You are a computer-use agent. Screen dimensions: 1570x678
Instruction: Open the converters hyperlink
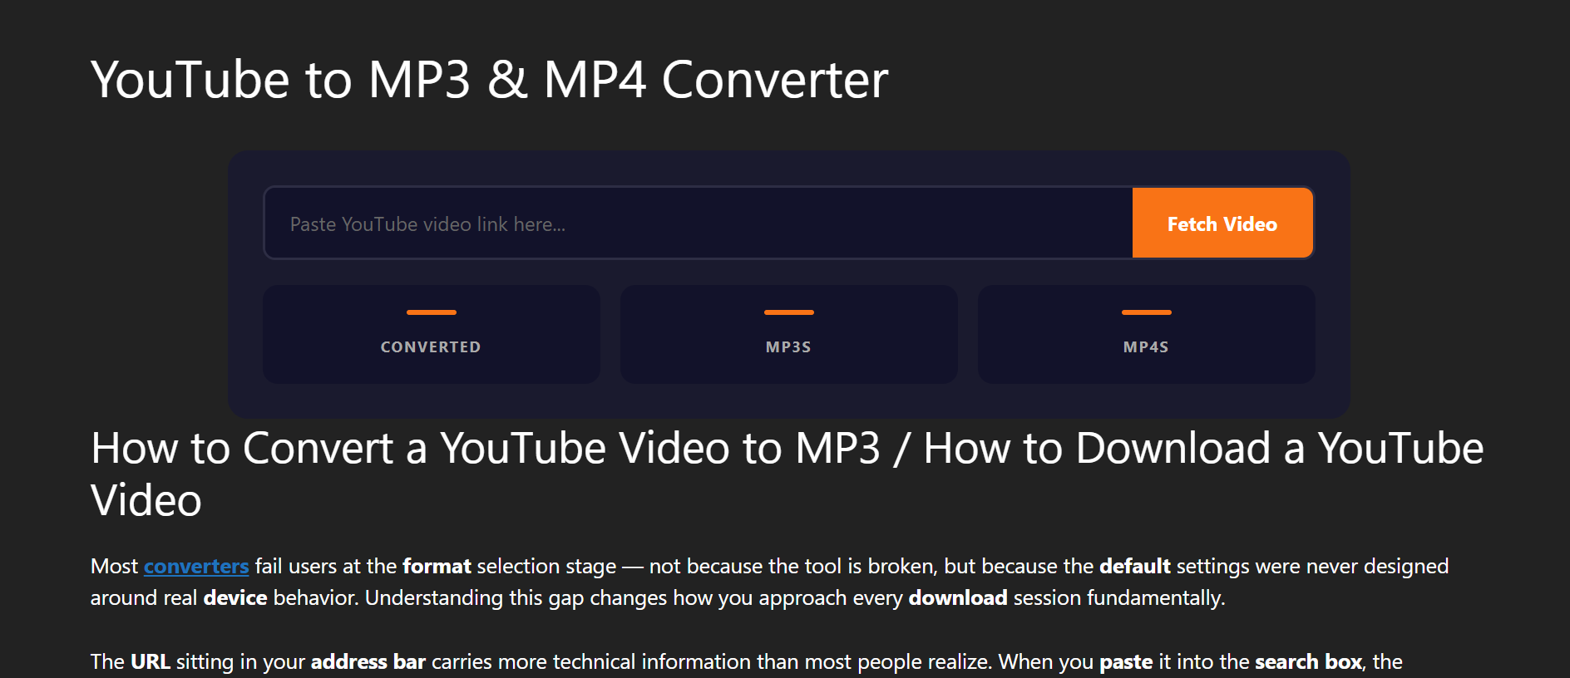point(196,567)
